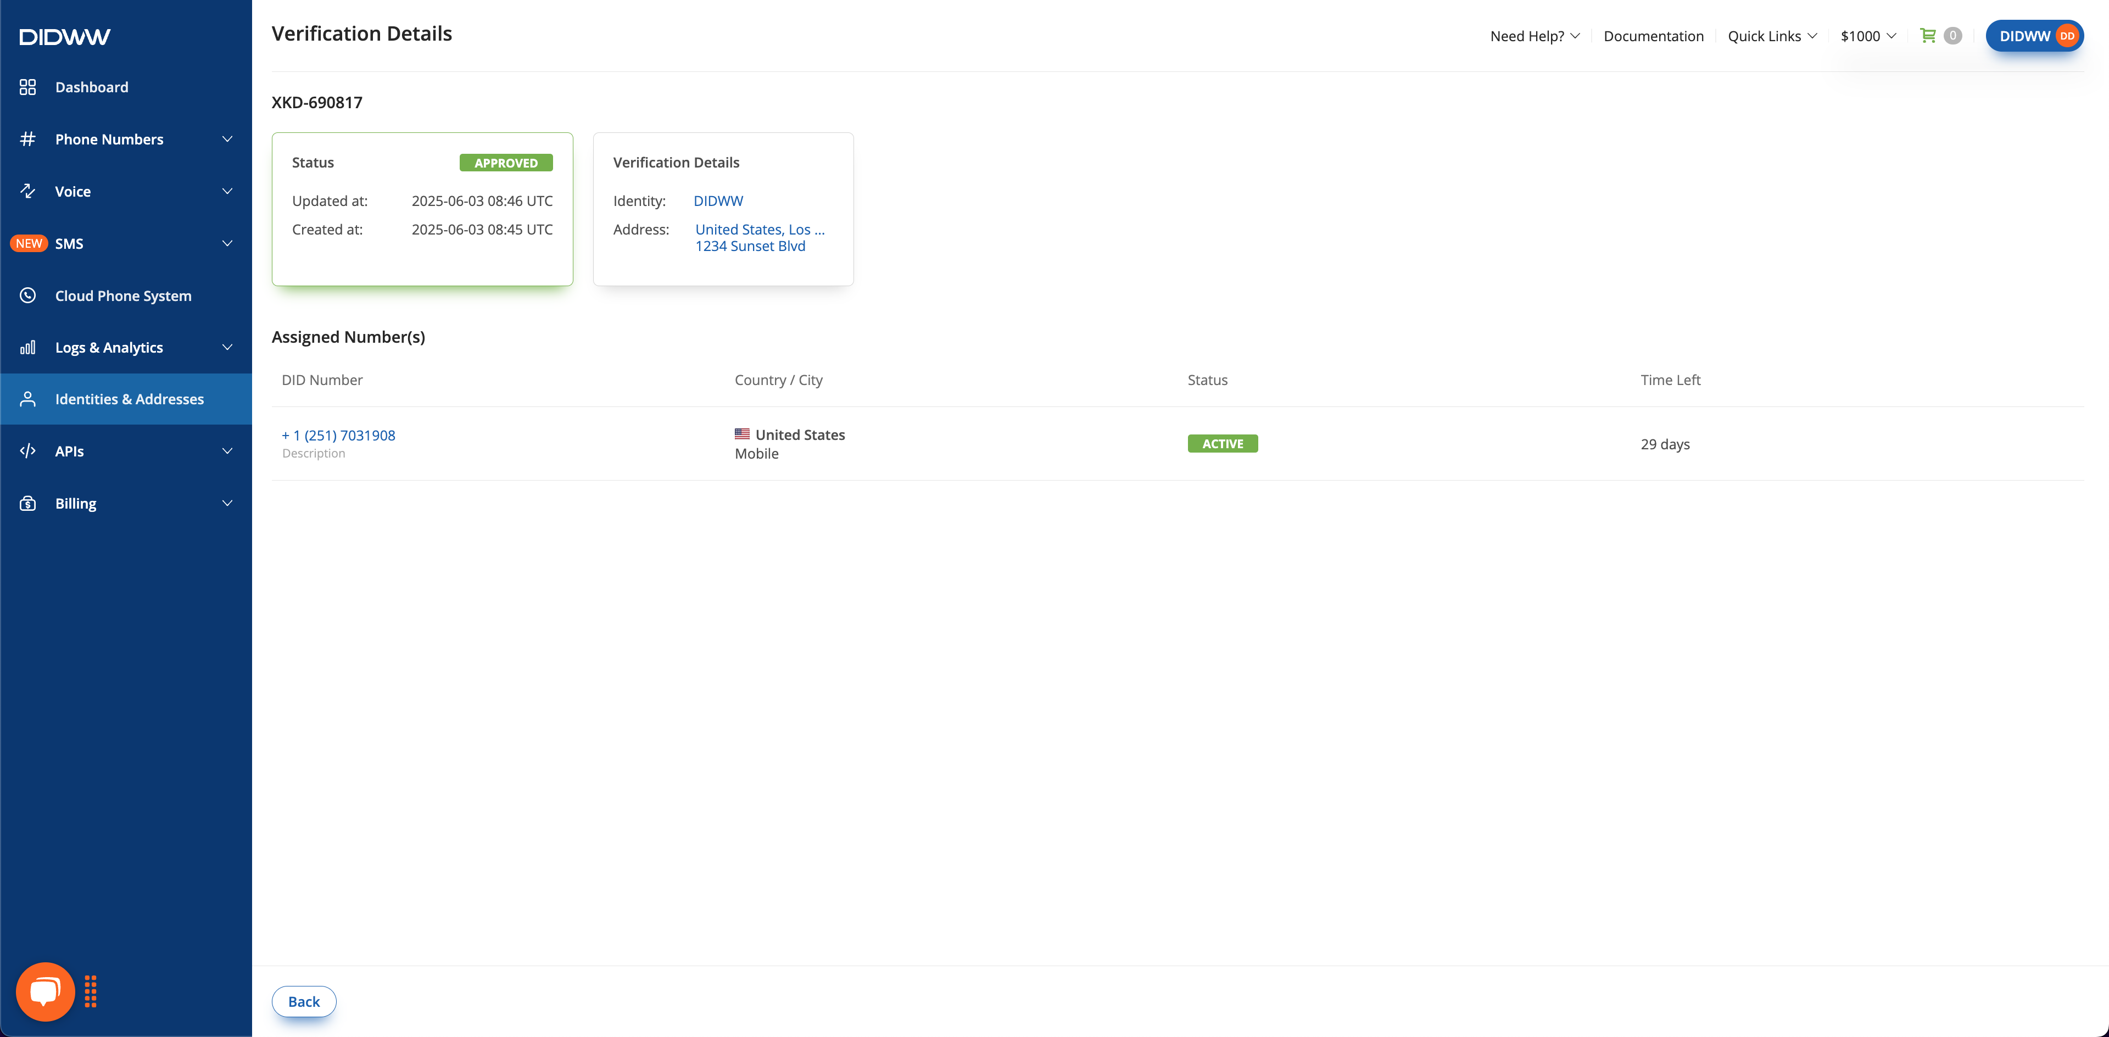The image size is (2109, 1037).
Task: Open the DIDWW account button
Action: tap(2034, 36)
